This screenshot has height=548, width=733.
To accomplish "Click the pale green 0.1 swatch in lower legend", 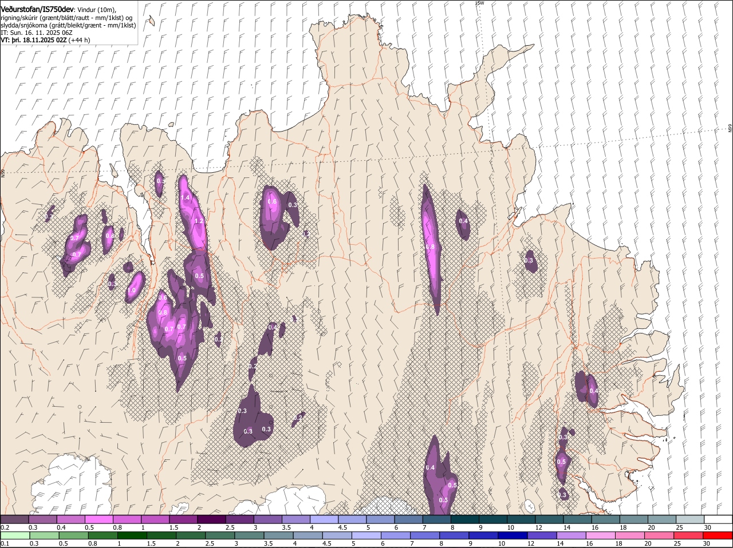I will pyautogui.click(x=14, y=536).
